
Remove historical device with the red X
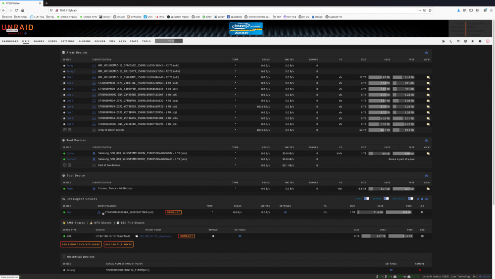420,270
